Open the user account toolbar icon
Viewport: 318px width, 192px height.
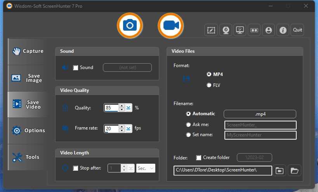coord(269,30)
